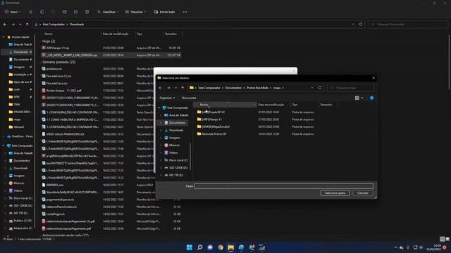Screen dimensions: 451x253
Task: Click Proton Bus Mods in dialog breadcrumb
Action: (257, 88)
